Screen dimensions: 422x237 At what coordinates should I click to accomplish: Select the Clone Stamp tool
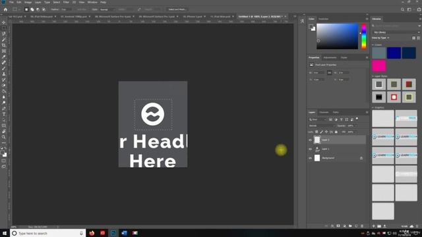pyautogui.click(x=4, y=74)
